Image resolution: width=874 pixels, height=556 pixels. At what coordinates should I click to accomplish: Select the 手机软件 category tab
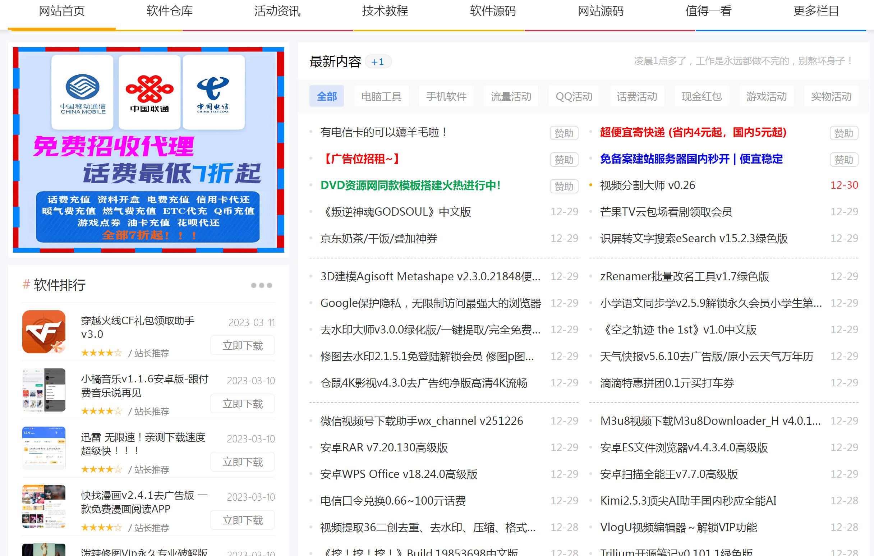[x=446, y=96]
